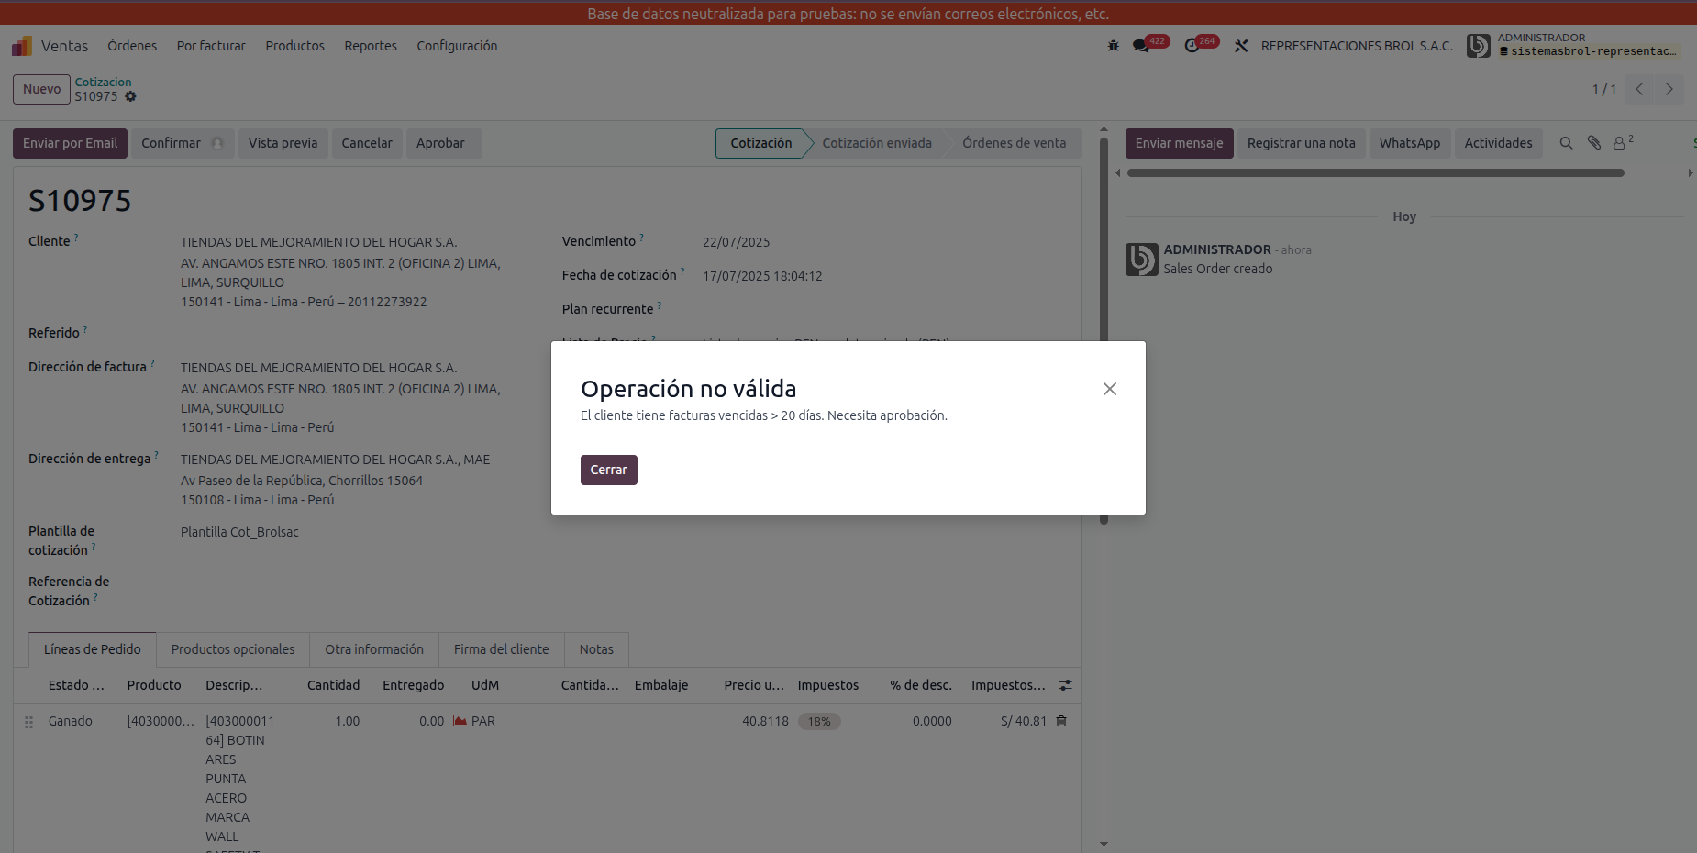The width and height of the screenshot is (1697, 853).
Task: Click the forecast chart icon next to Entregado
Action: point(460,721)
